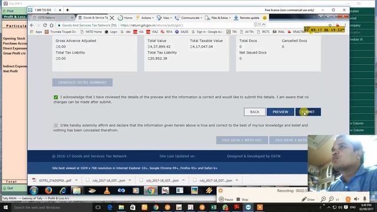Image resolution: width=377 pixels, height=212 pixels.
Task: Show hidden system tray icons chevron
Action: [x=329, y=207]
